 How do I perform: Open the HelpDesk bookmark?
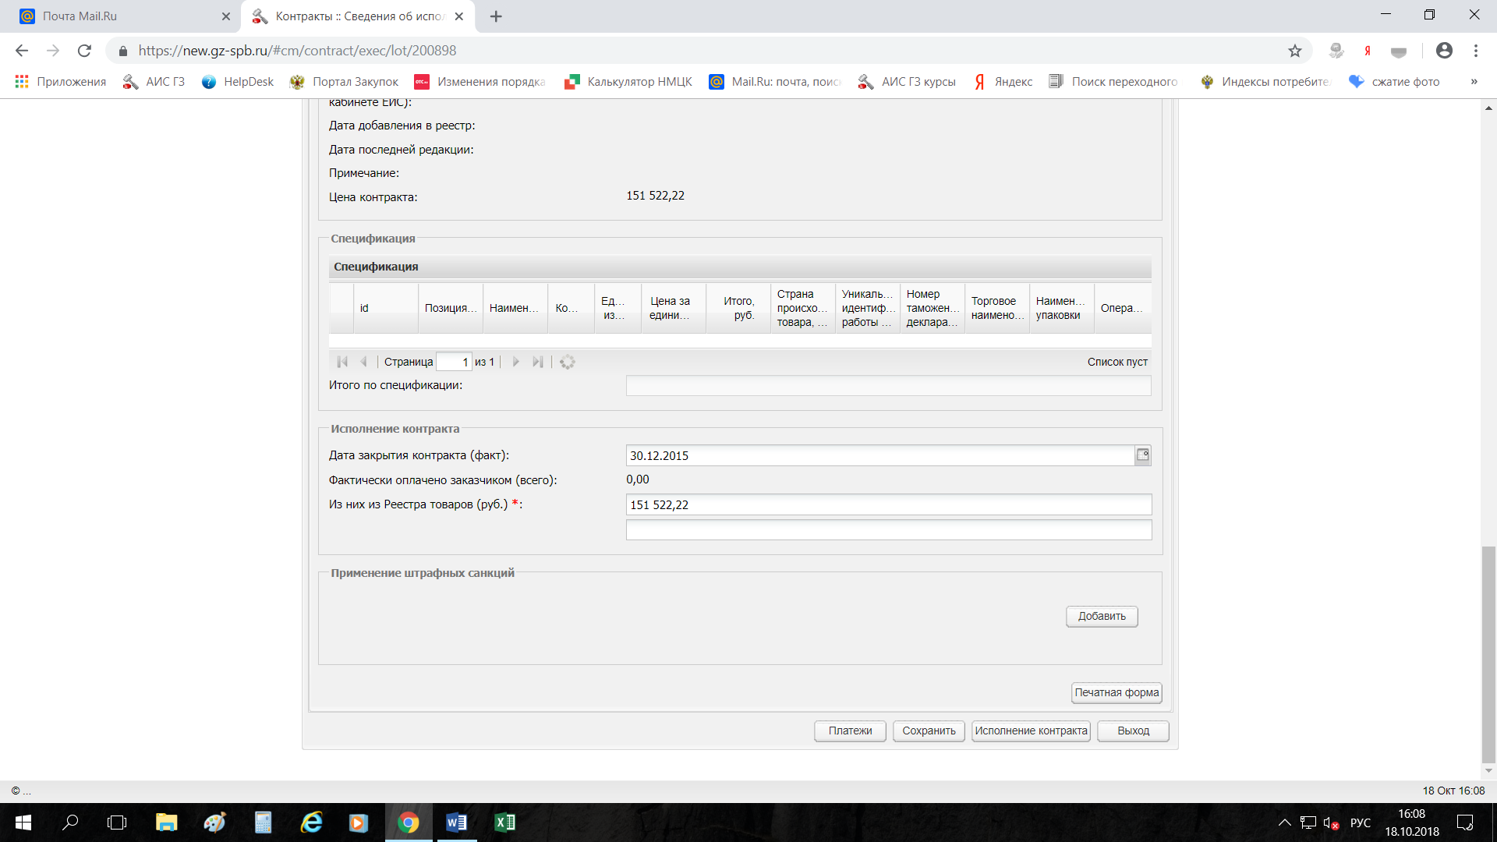pyautogui.click(x=238, y=82)
